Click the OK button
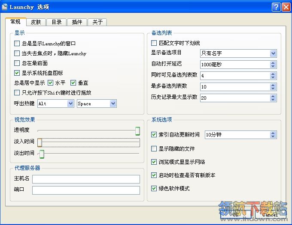The height and width of the screenshot is (225, 292). tap(236, 215)
